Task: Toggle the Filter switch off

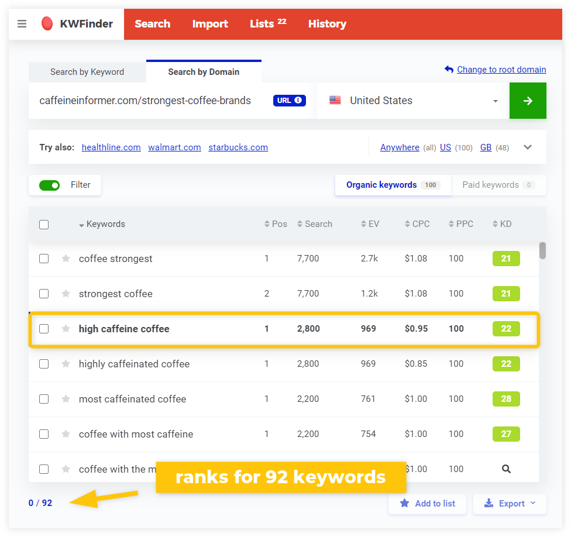Action: (x=50, y=185)
